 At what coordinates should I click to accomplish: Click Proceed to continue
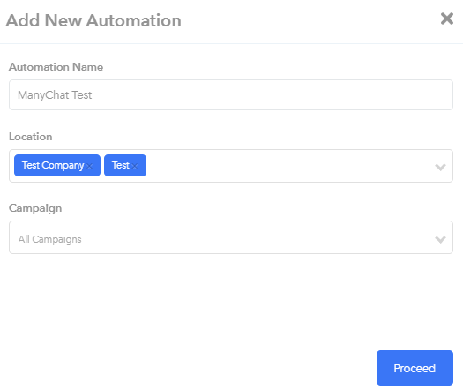point(414,368)
